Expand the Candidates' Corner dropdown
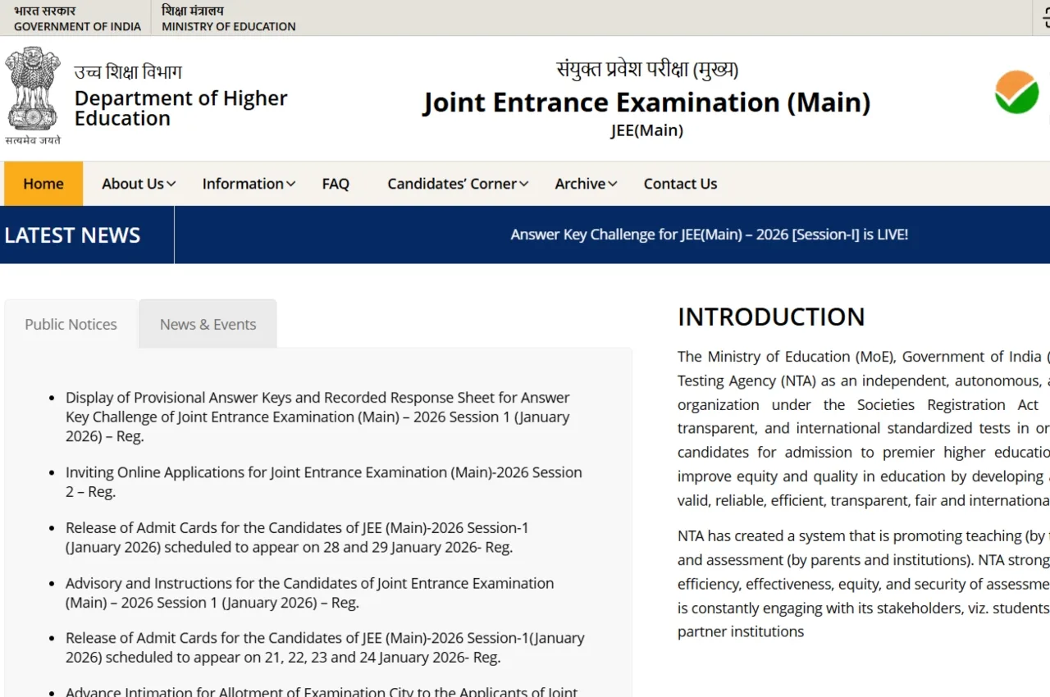1050x697 pixels. pyautogui.click(x=456, y=184)
